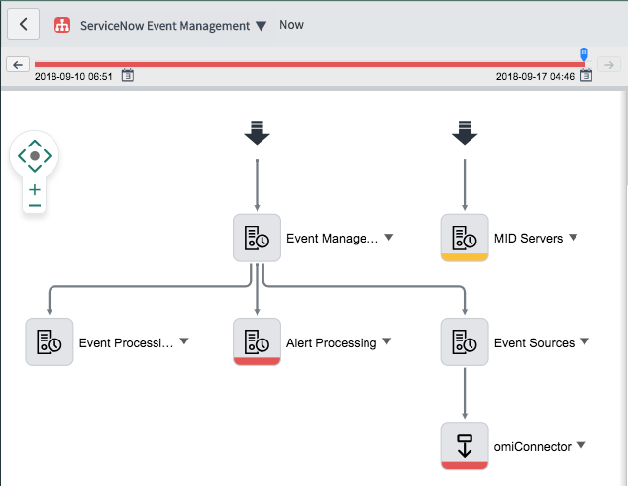Pan the map right with navigation control

pyautogui.click(x=48, y=155)
